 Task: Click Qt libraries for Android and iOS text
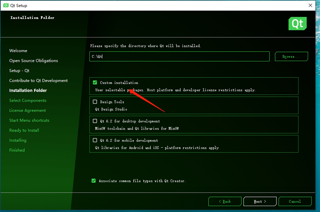157,148
